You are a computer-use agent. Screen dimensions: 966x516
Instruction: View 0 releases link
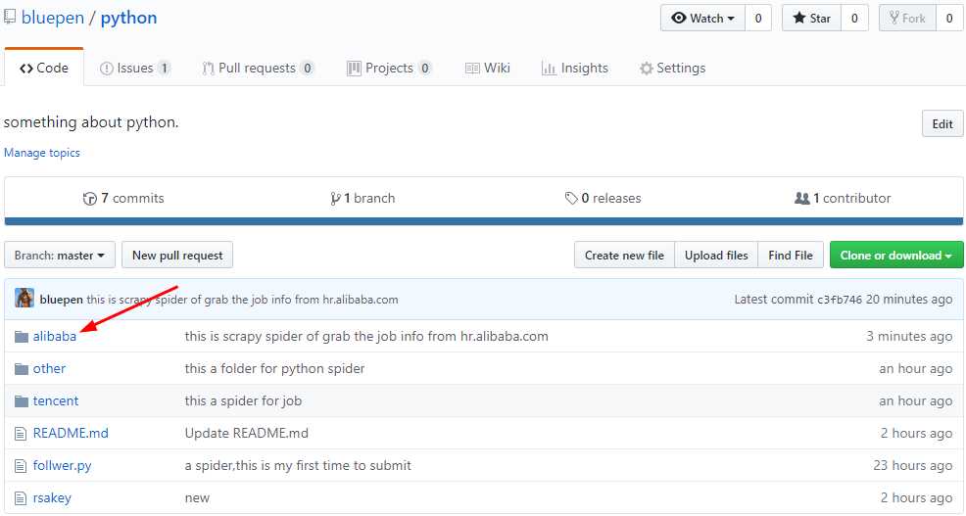click(604, 198)
